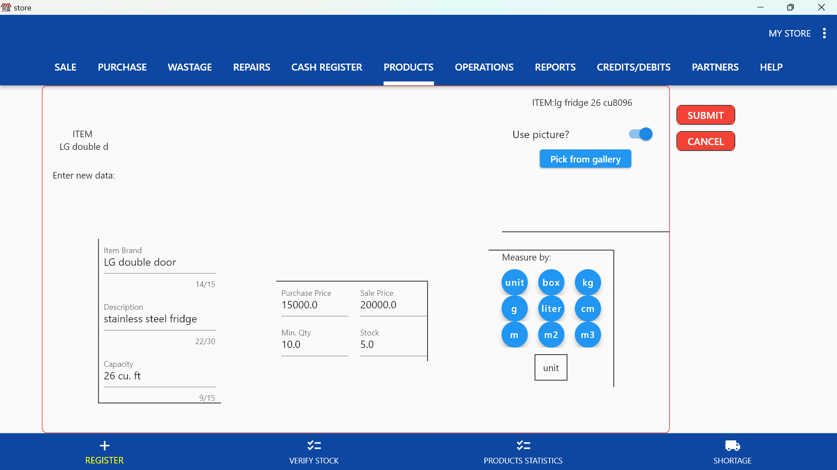Choose 'kg' as the measurement unit
The image size is (837, 470).
[588, 282]
